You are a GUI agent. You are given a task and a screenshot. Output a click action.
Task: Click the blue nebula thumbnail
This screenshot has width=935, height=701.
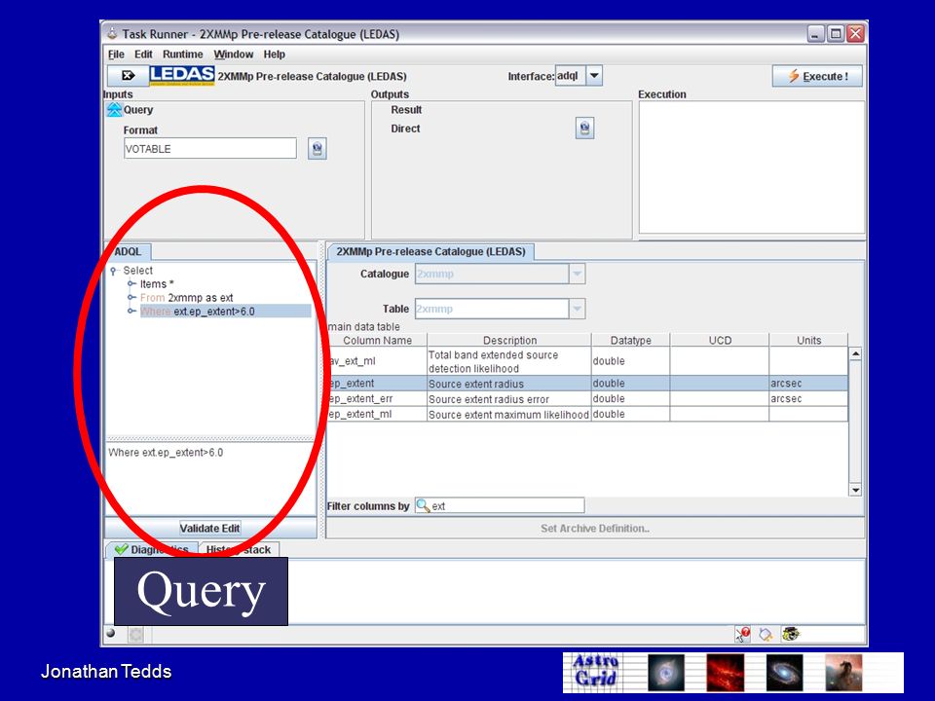666,673
